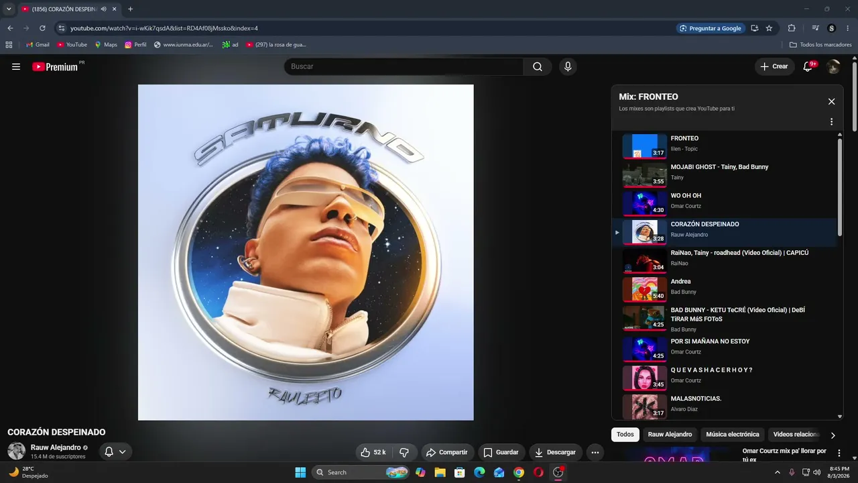The image size is (858, 483).
Task: Close the Mix: FRONTEO playlist panel
Action: pyautogui.click(x=831, y=101)
